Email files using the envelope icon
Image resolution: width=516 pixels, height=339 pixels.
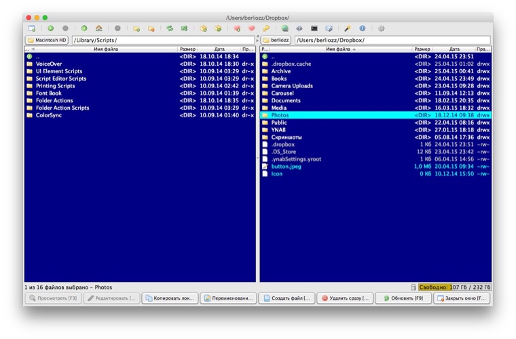(x=329, y=28)
